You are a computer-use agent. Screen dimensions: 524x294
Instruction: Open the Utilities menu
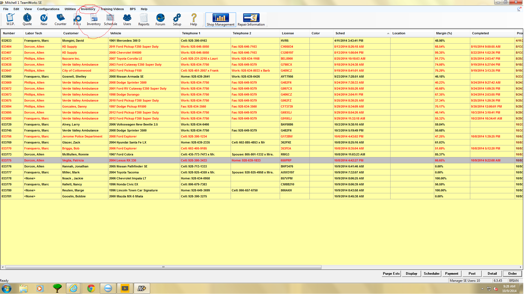[70, 9]
